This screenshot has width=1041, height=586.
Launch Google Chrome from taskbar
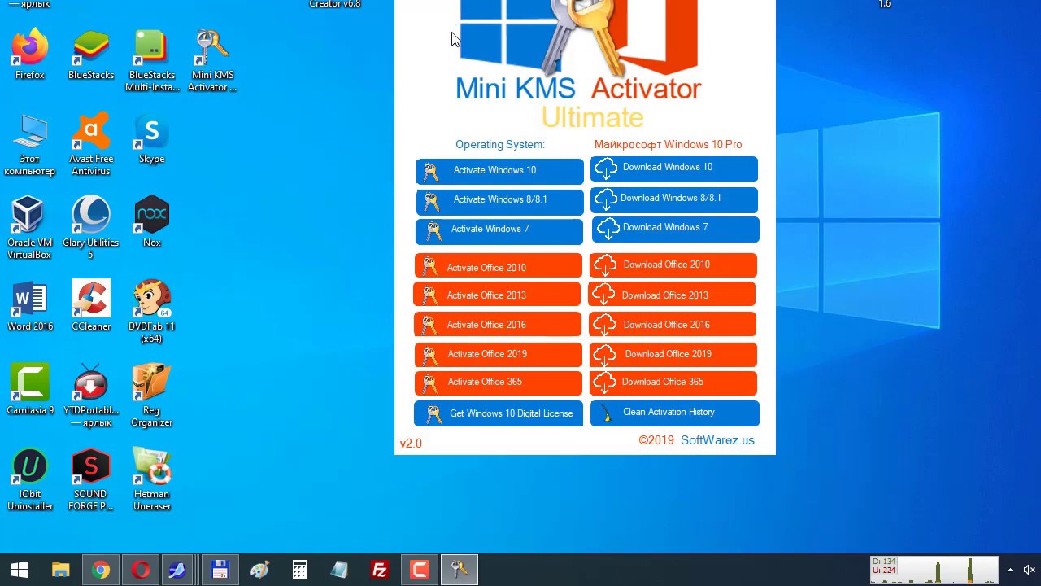point(101,570)
